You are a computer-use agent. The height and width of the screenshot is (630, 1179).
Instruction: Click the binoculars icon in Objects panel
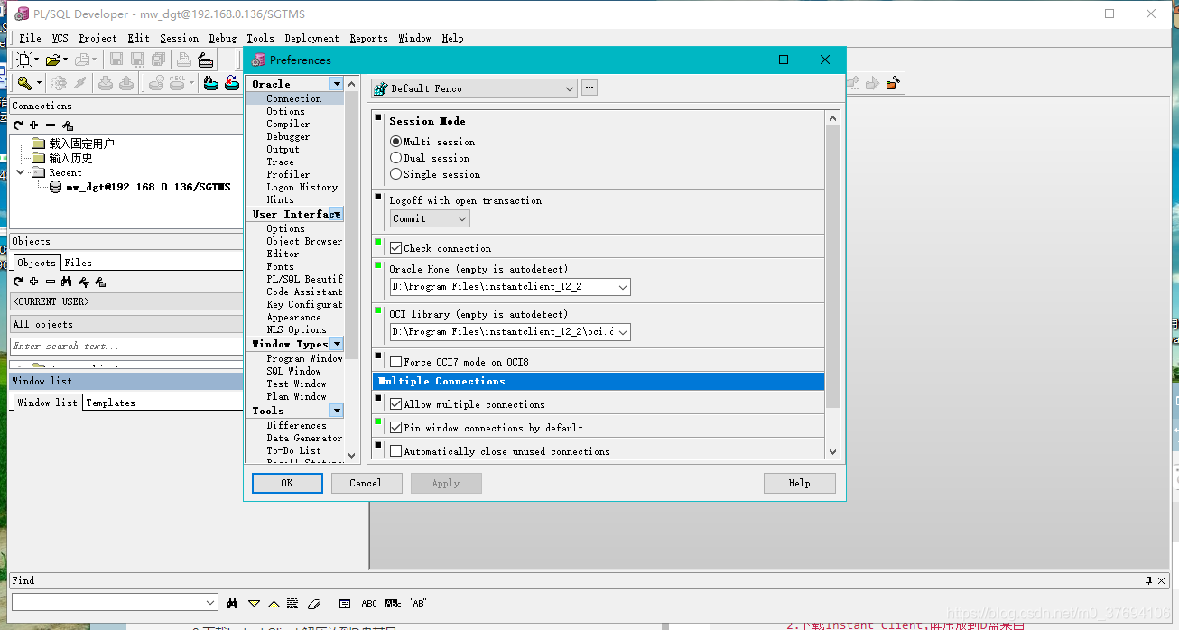67,282
